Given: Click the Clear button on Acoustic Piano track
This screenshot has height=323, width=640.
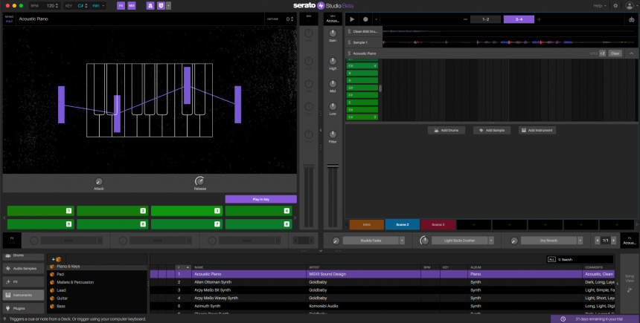Looking at the screenshot, I should (x=615, y=53).
